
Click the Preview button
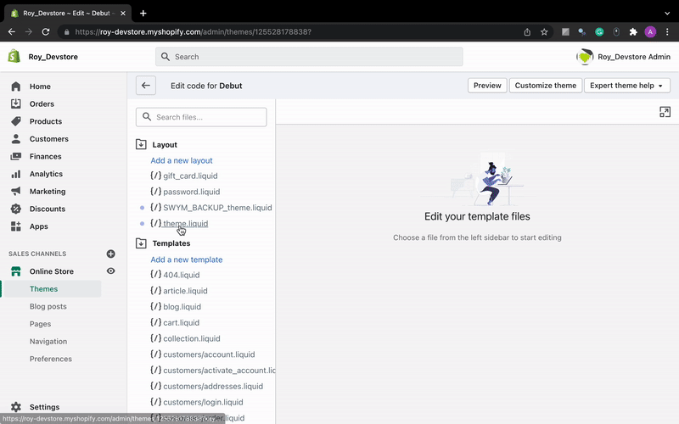click(487, 86)
